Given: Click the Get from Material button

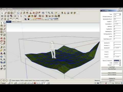Looking at the screenshot, I should click(112, 75).
